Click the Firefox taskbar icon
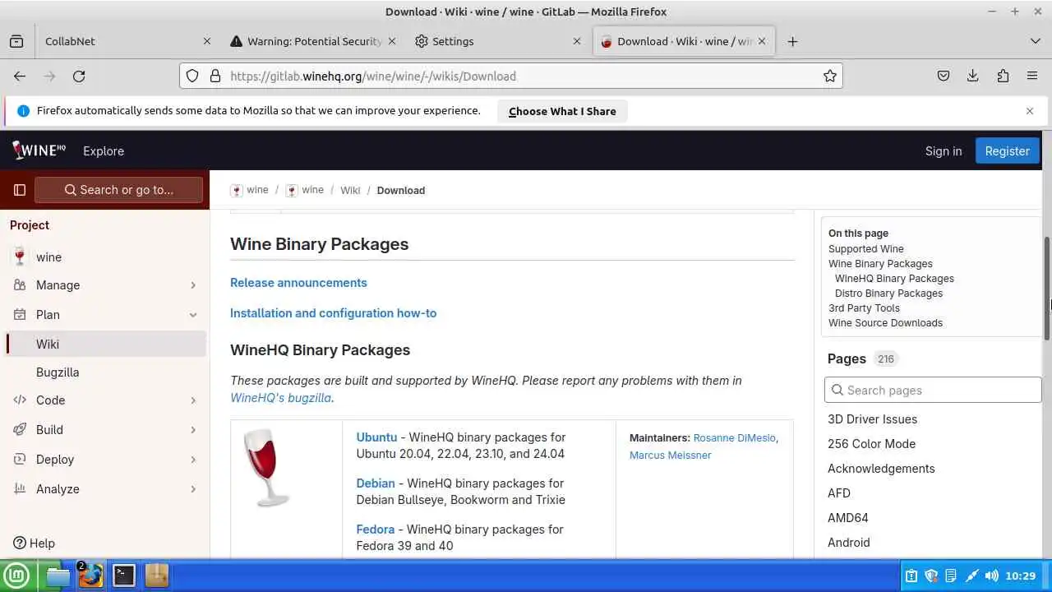 [x=90, y=576]
